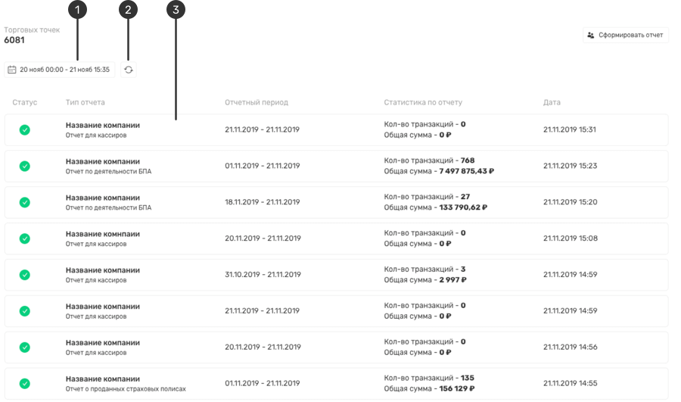Image resolution: width=681 pixels, height=402 pixels.
Task: Click the date 21.11.2019 14:55
Action: point(571,383)
